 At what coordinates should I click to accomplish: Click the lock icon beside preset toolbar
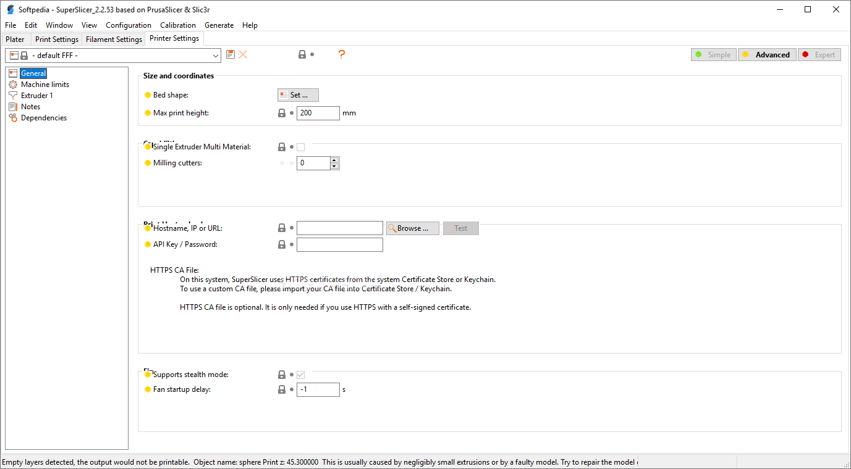(302, 54)
